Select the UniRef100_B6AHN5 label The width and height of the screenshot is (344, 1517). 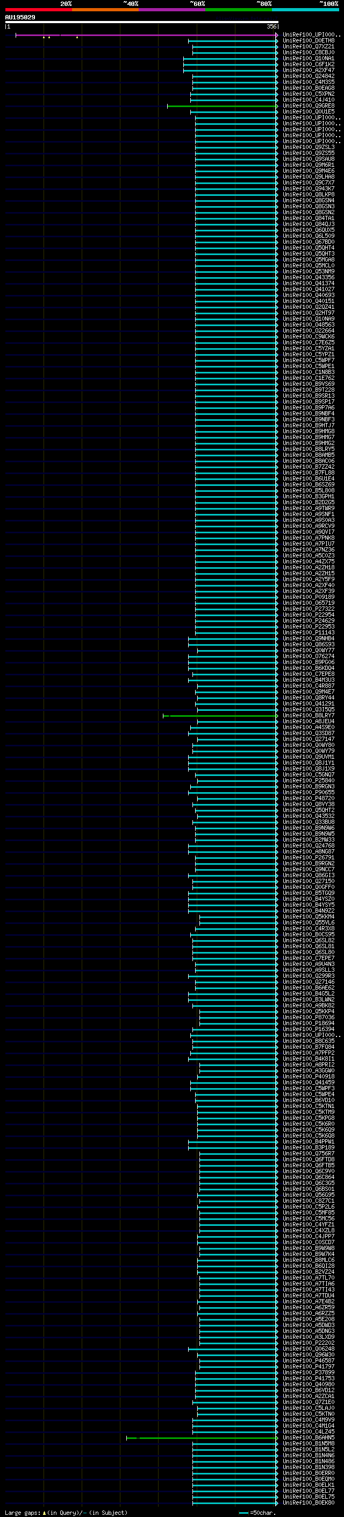308,1437
